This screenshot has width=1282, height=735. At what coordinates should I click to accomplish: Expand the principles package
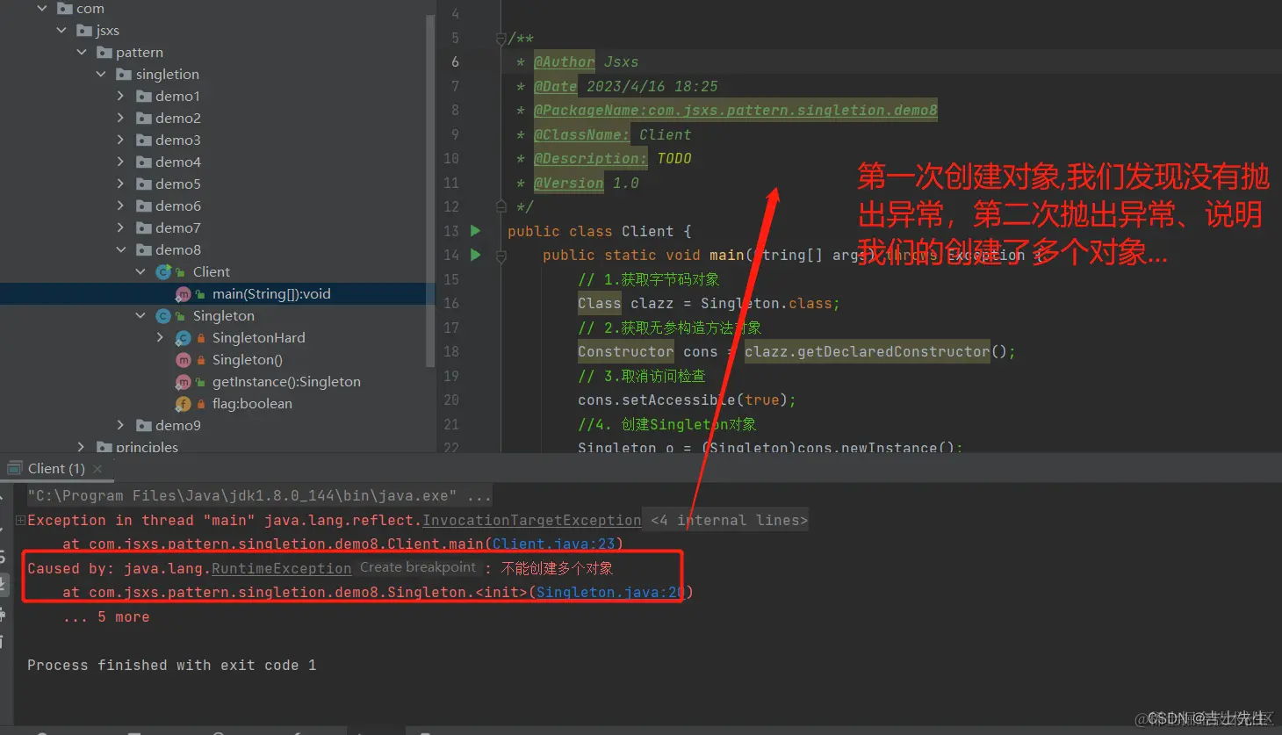point(82,446)
